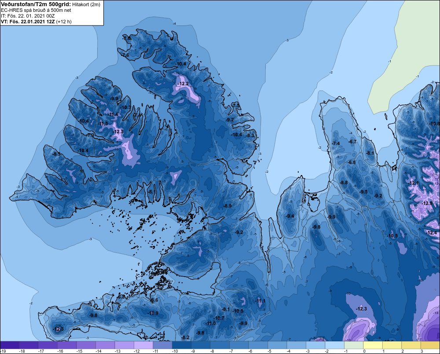Pick the legend swatch labeled -8
The height and width of the screenshot is (354, 440).
point(220,345)
